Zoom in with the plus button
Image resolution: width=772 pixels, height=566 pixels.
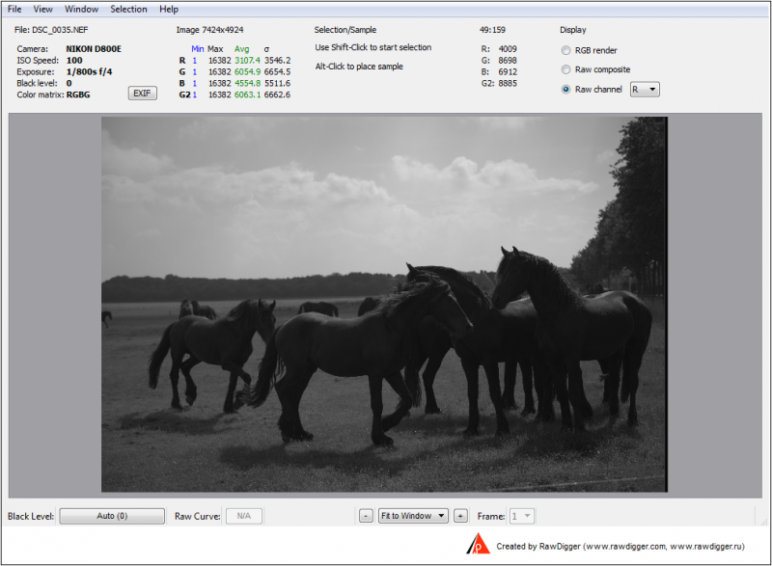point(460,516)
